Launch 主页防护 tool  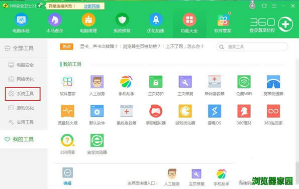[156, 85]
